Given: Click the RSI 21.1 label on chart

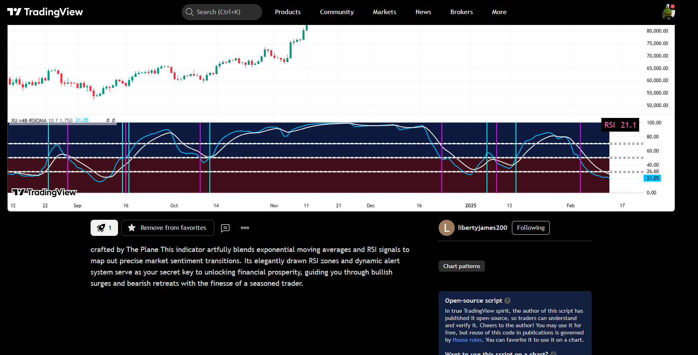Looking at the screenshot, I should pos(620,125).
